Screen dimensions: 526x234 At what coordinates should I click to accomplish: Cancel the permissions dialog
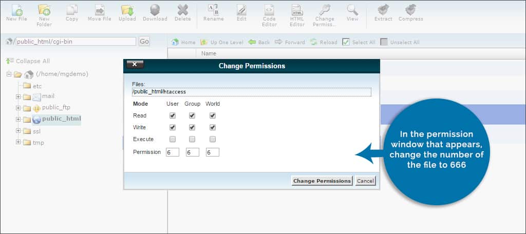coord(365,181)
